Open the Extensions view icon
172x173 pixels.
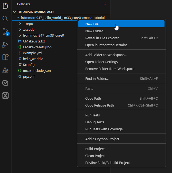point(5,57)
